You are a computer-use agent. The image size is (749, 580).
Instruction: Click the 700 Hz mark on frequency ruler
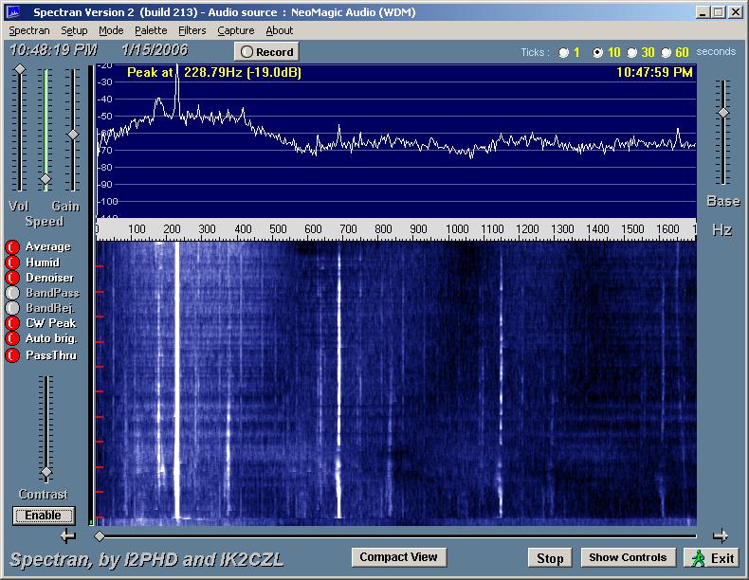click(348, 229)
